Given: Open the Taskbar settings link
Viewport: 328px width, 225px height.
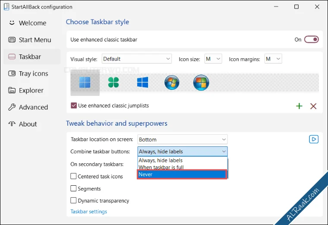Looking at the screenshot, I should [x=89, y=212].
